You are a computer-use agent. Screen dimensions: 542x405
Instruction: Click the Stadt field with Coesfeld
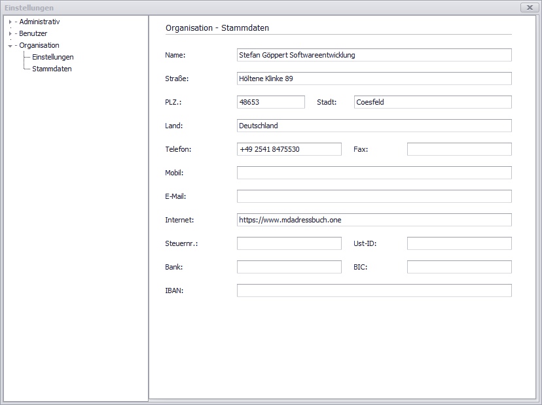[432, 102]
